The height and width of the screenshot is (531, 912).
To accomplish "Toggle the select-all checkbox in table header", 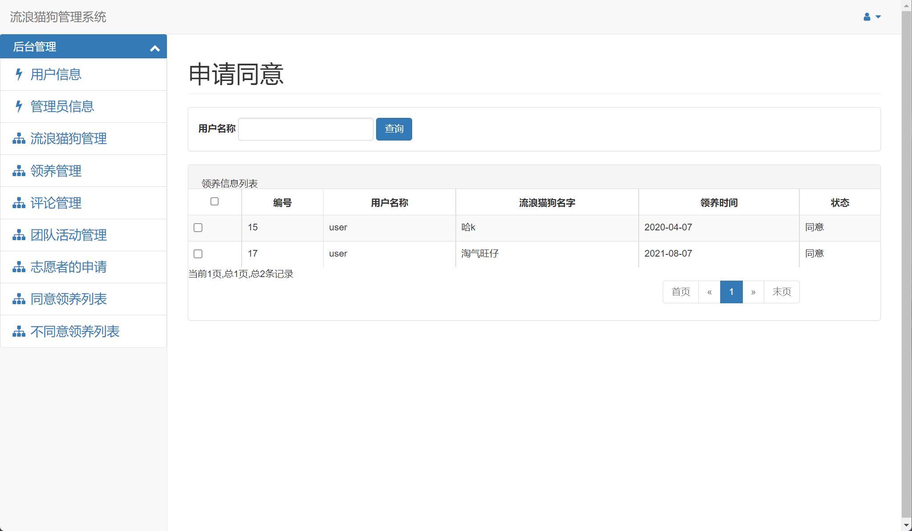I will click(215, 201).
